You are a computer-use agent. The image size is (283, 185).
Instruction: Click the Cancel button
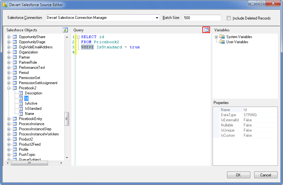pyautogui.click(x=266, y=175)
